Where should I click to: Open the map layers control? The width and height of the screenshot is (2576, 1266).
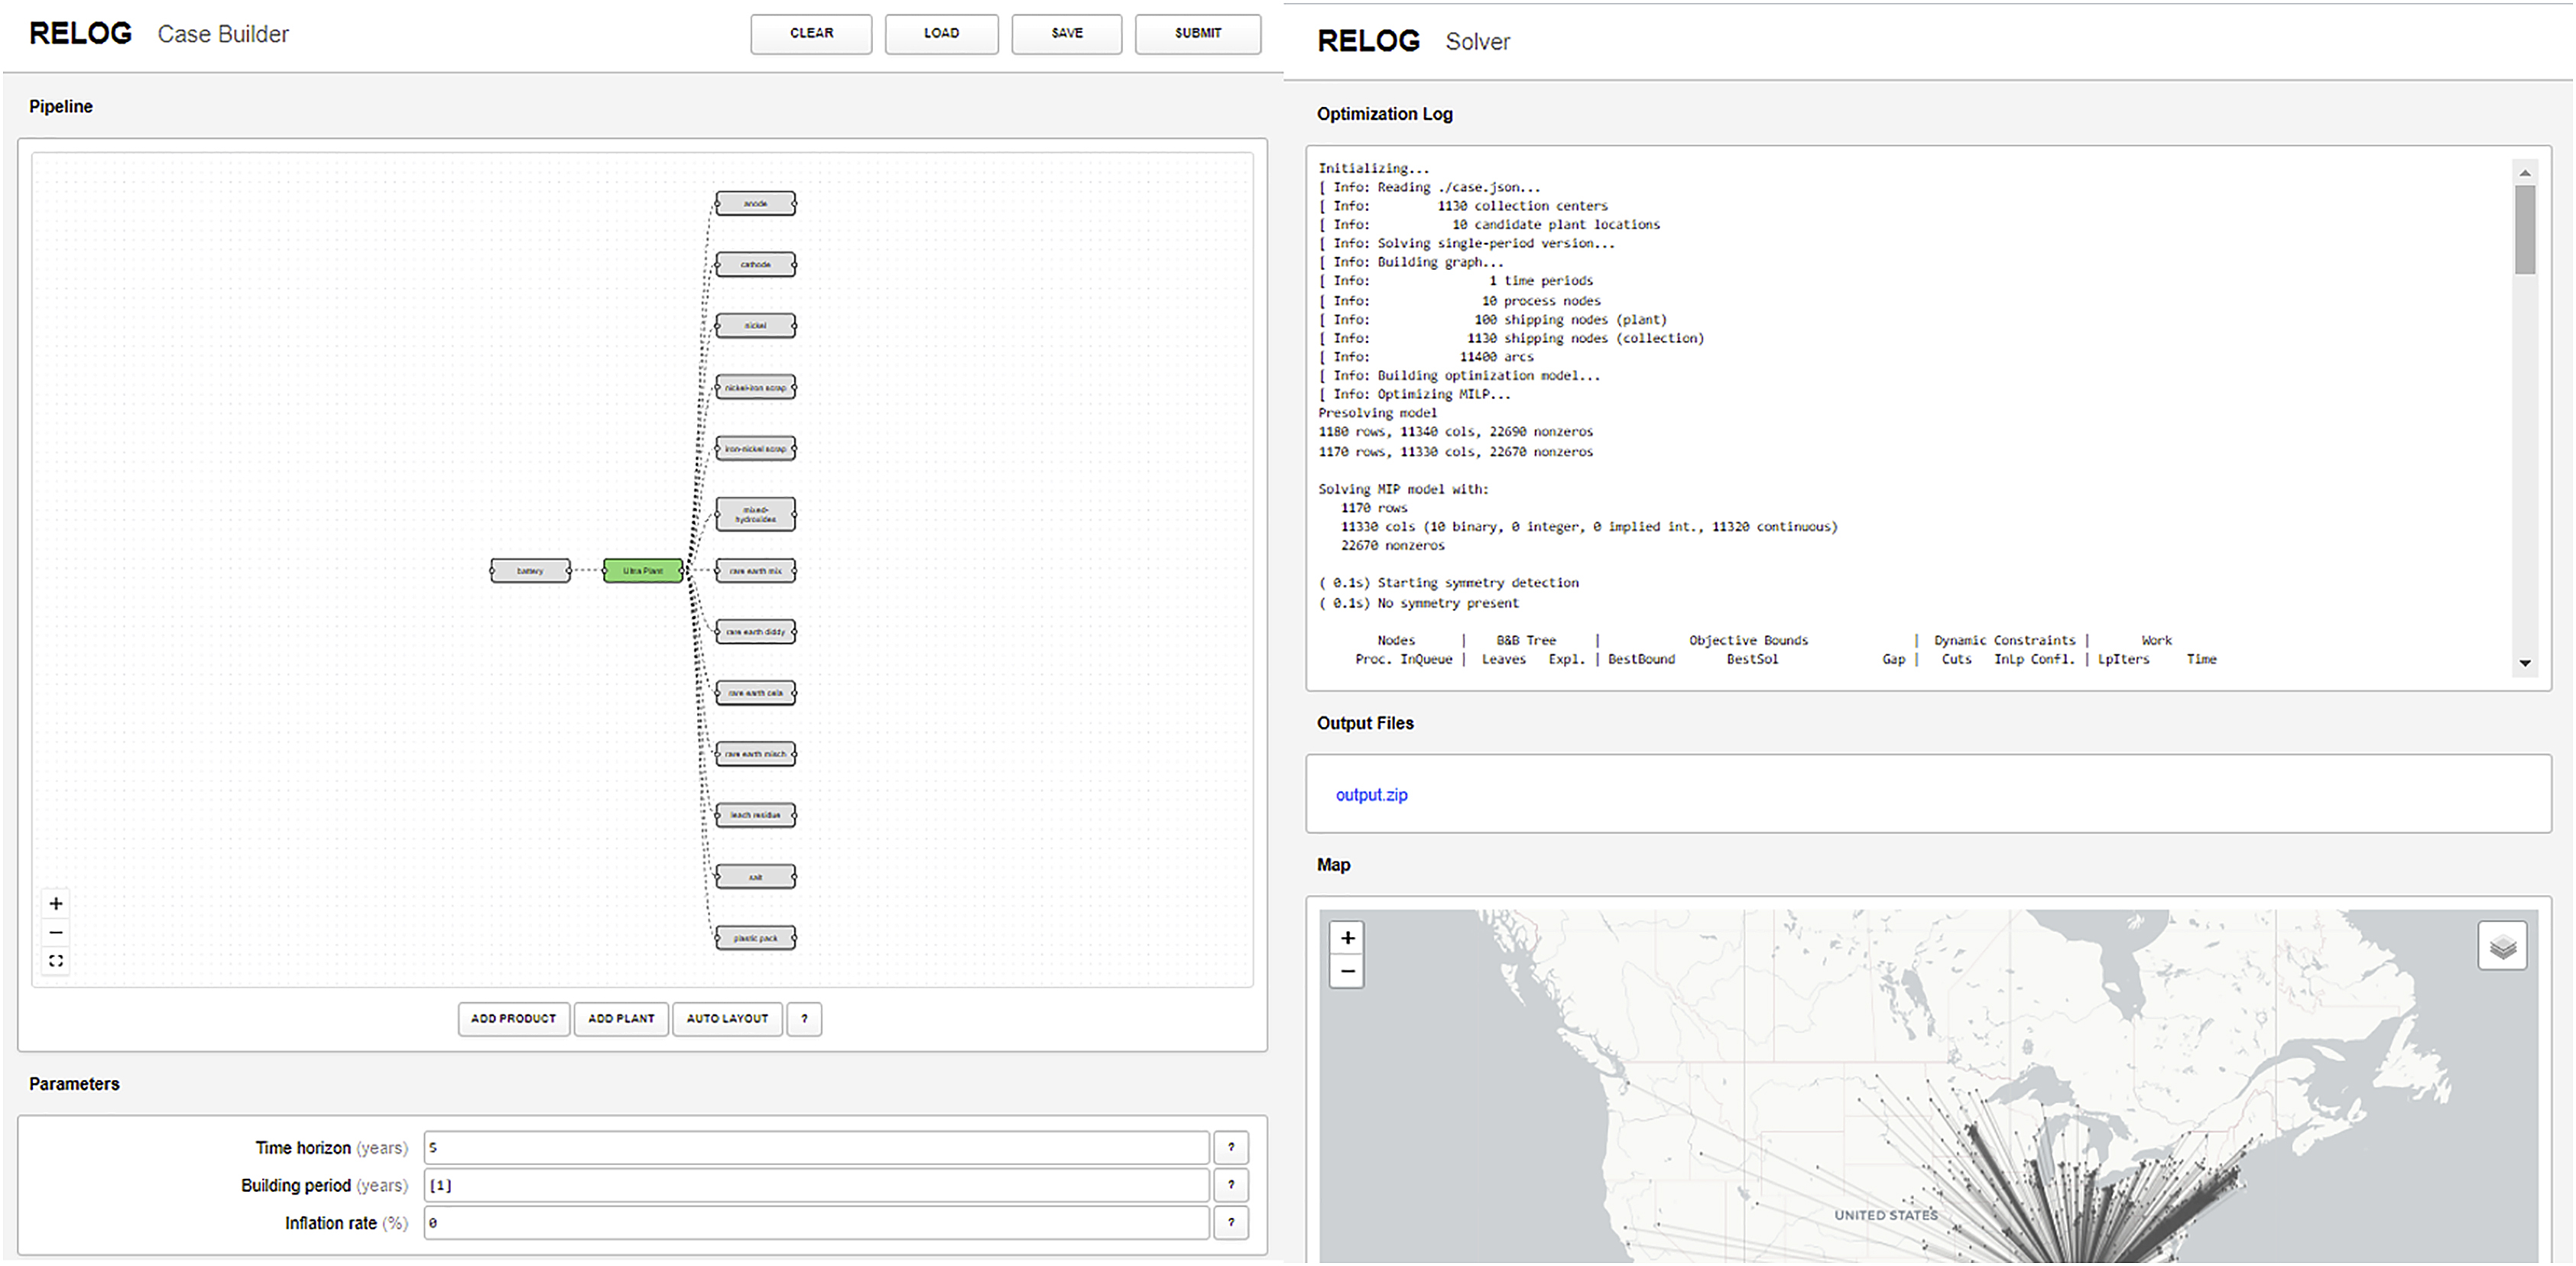(2502, 946)
